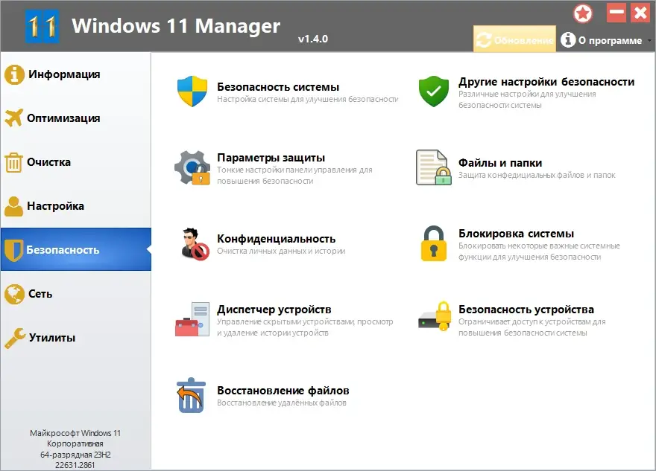Open Безопасность устройства settings
This screenshot has width=656, height=471.
click(x=521, y=309)
